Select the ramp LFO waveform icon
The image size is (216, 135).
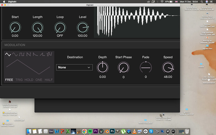point(43,54)
